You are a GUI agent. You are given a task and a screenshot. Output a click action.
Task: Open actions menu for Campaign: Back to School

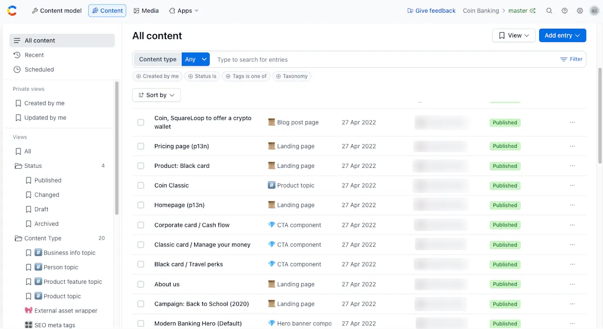572,304
